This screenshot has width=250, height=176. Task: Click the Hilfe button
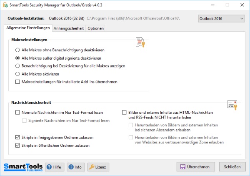pos(55,167)
